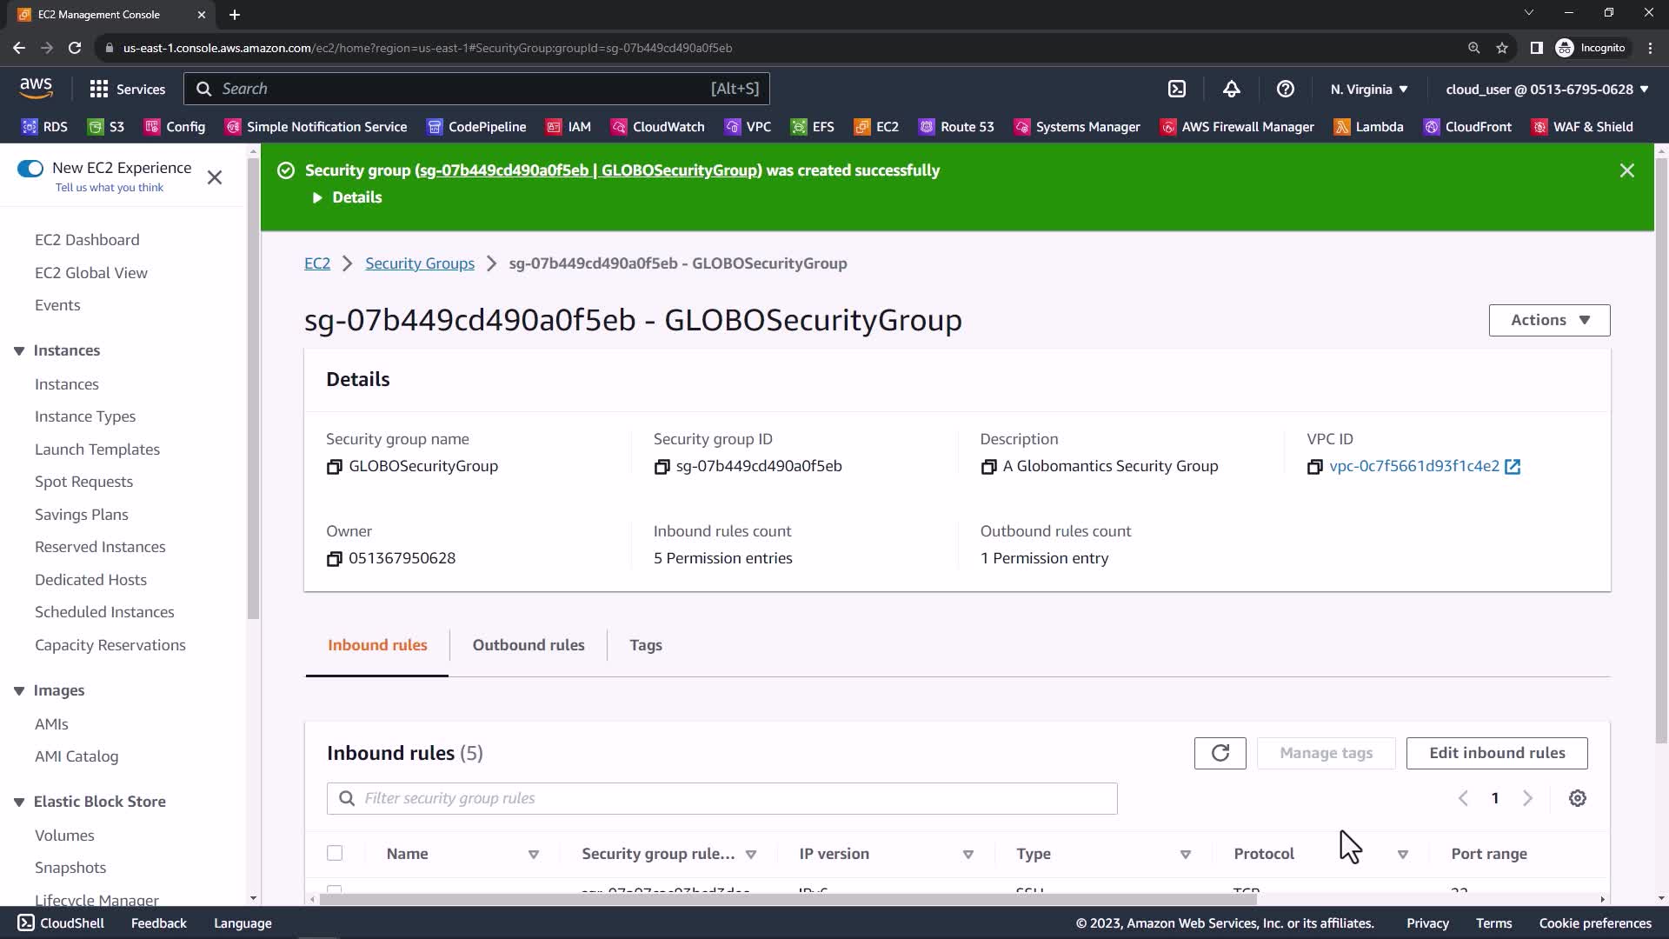Open the help question mark icon
The height and width of the screenshot is (939, 1669).
click(1285, 89)
